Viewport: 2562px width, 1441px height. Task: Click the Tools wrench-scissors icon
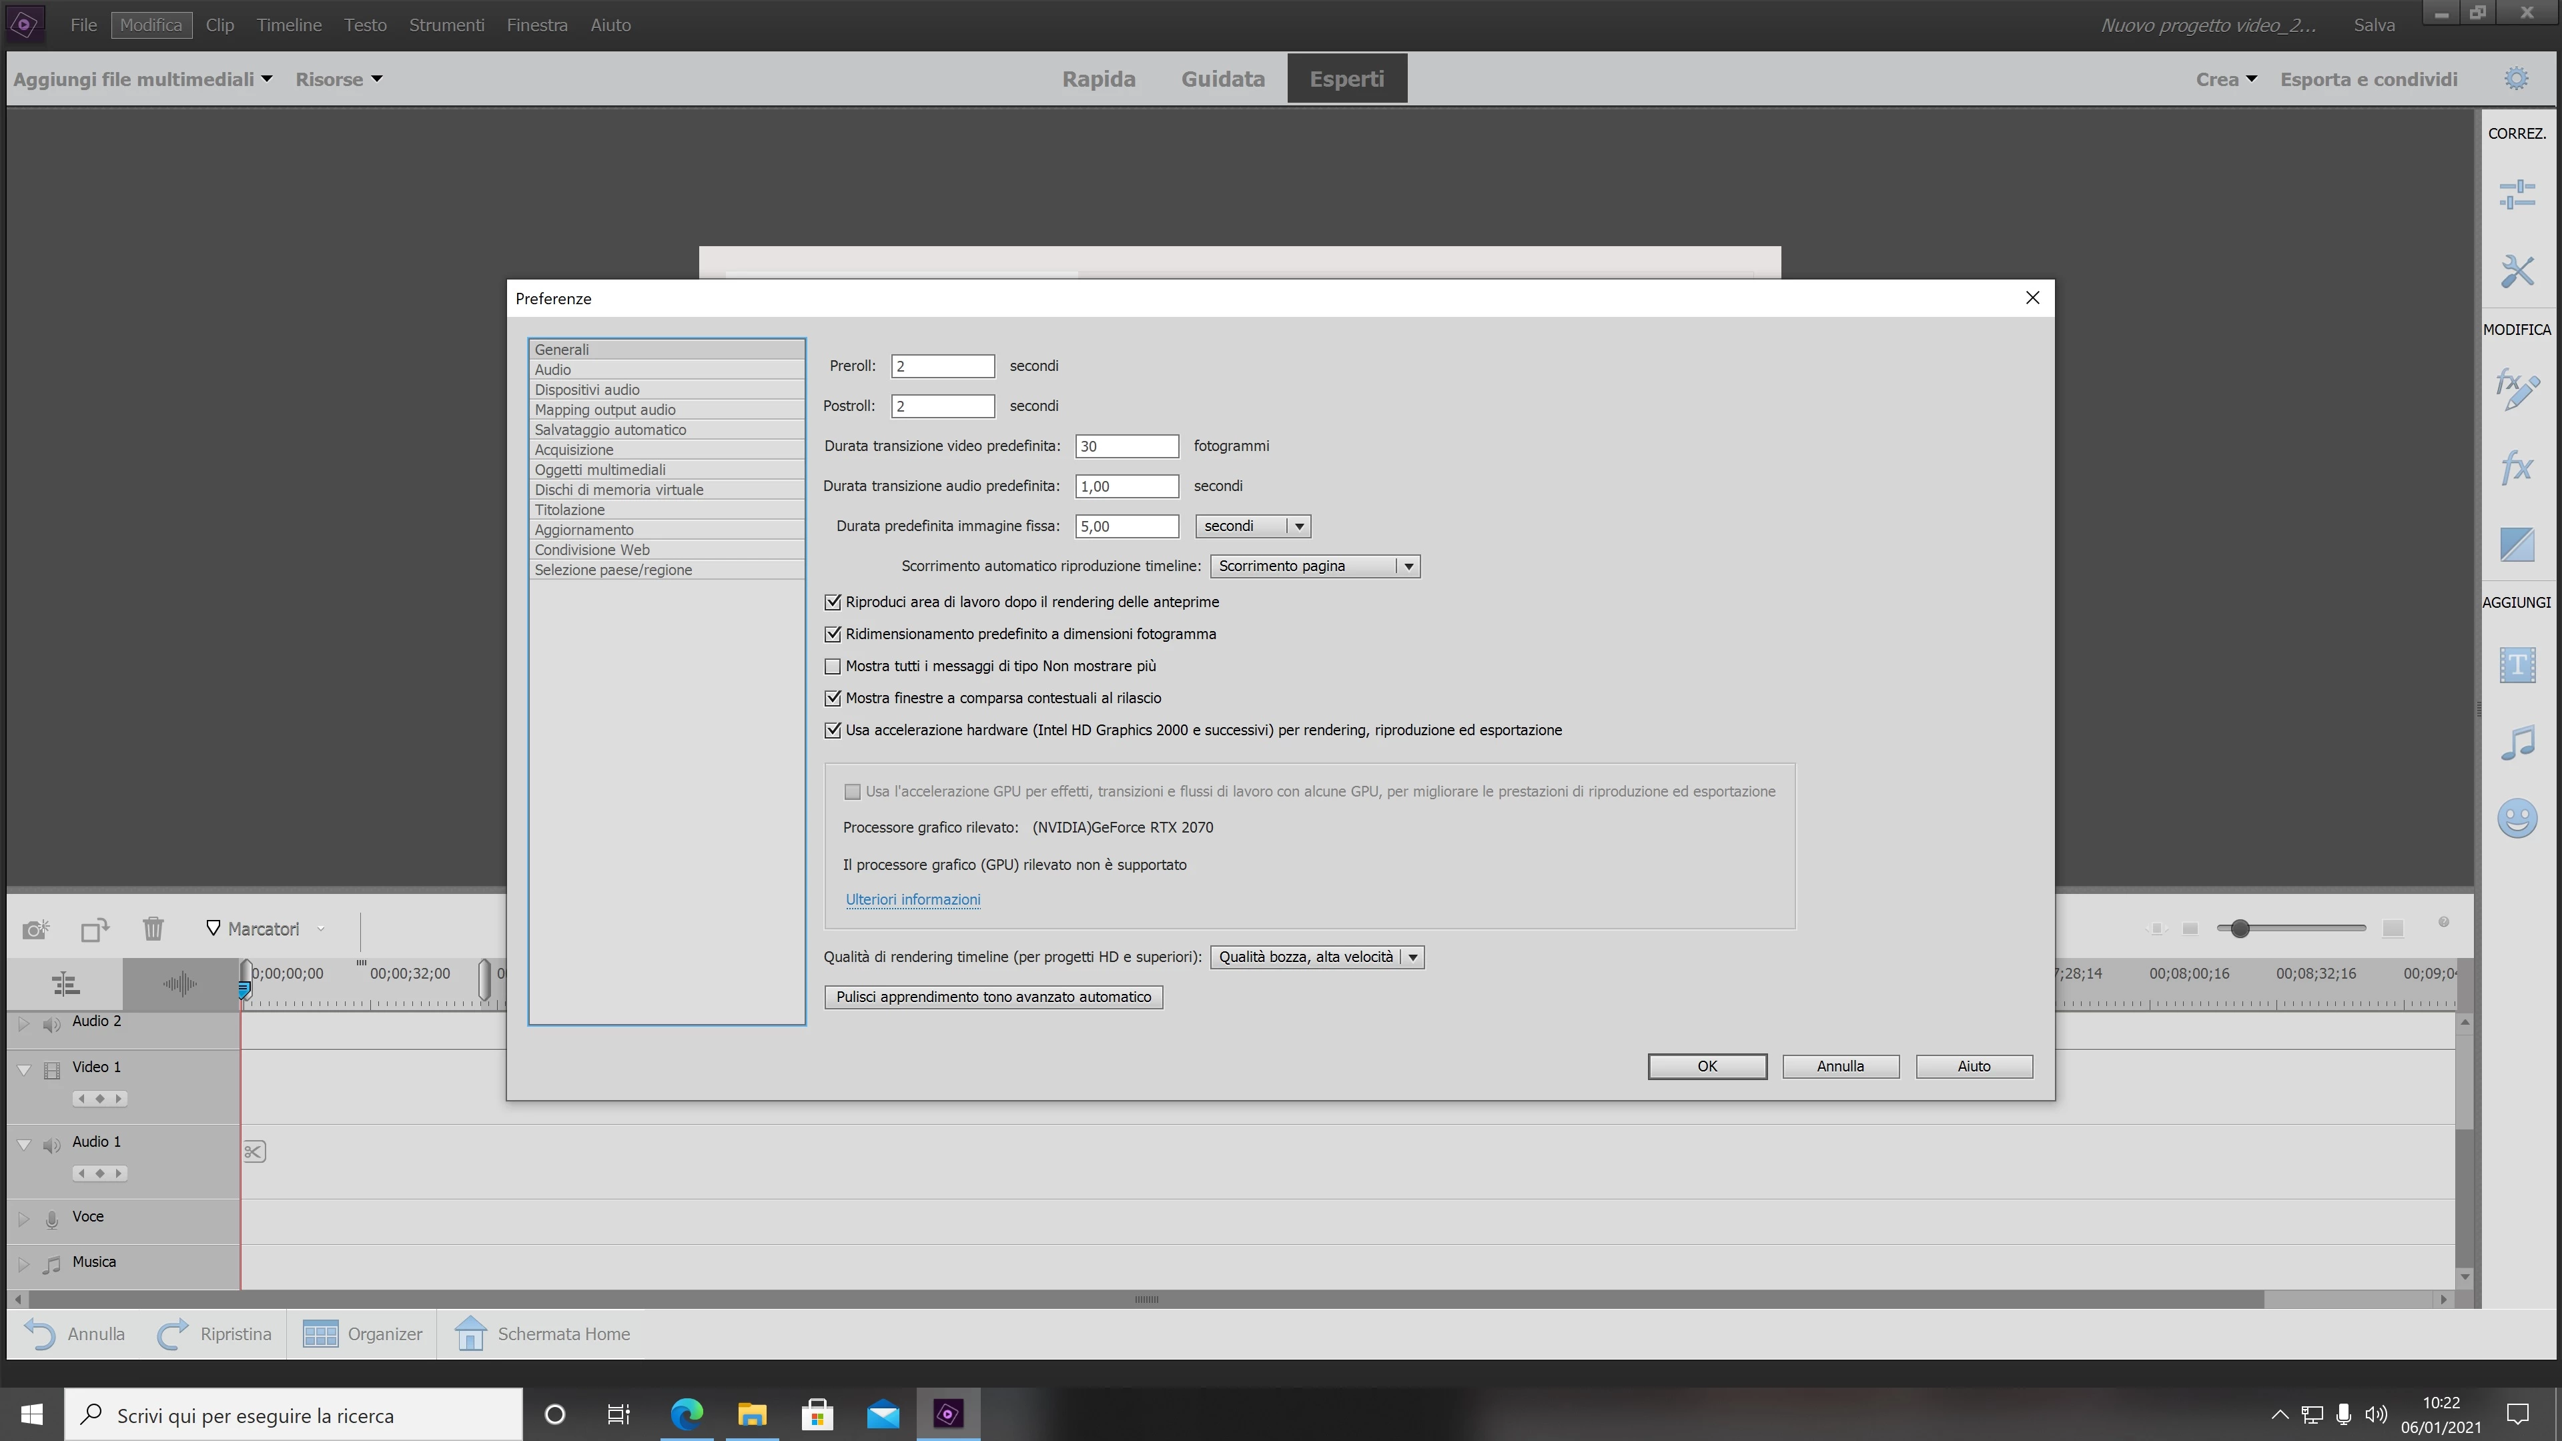pyautogui.click(x=2516, y=270)
